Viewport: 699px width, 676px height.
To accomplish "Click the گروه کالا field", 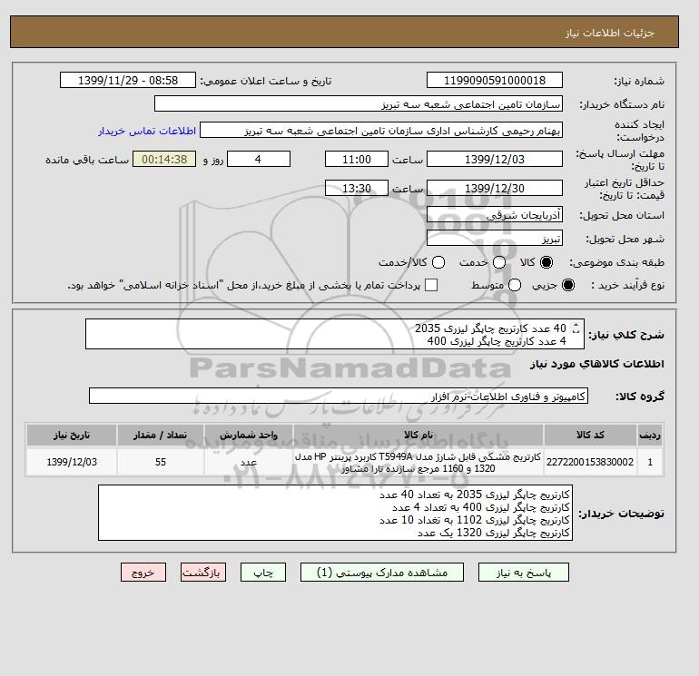I will pyautogui.click(x=339, y=397).
